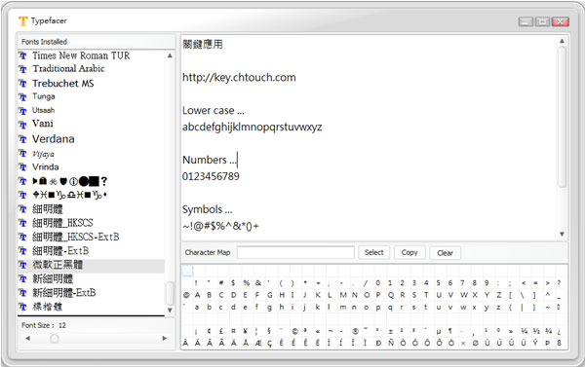The width and height of the screenshot is (585, 367).
Task: Click the Æ character in the character map
Action: [x=258, y=344]
